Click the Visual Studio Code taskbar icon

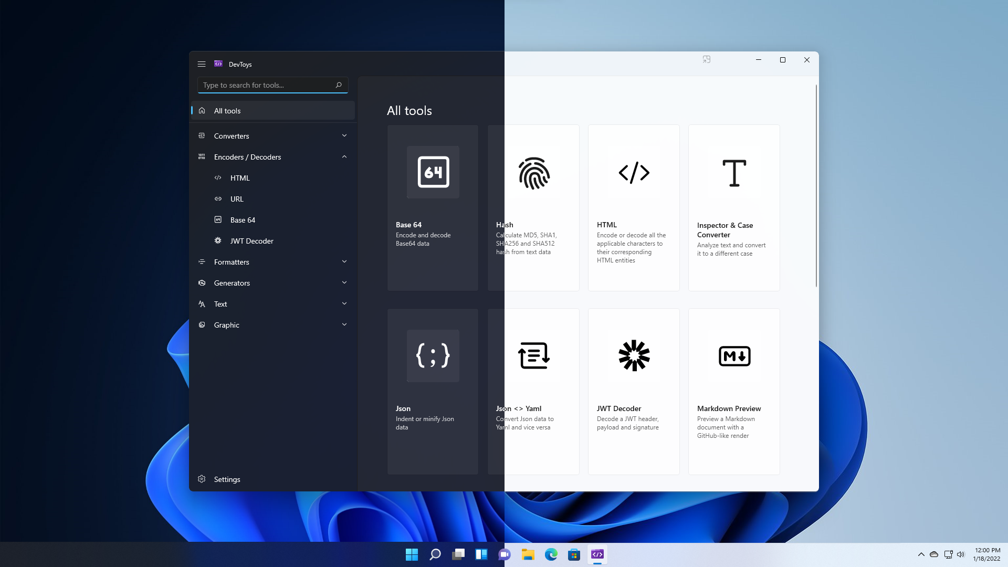coord(597,554)
